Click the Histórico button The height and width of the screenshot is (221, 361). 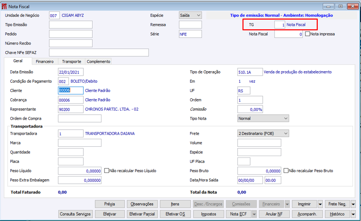337,214
